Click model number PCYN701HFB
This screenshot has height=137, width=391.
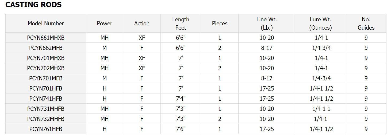pyautogui.click(x=46, y=89)
